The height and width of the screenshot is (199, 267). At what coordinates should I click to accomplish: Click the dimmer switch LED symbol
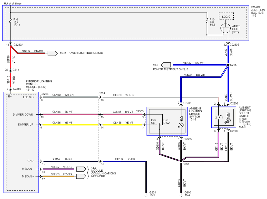tap(181, 125)
